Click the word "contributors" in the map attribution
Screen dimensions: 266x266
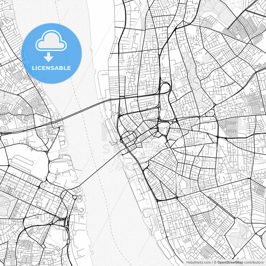[254, 263]
